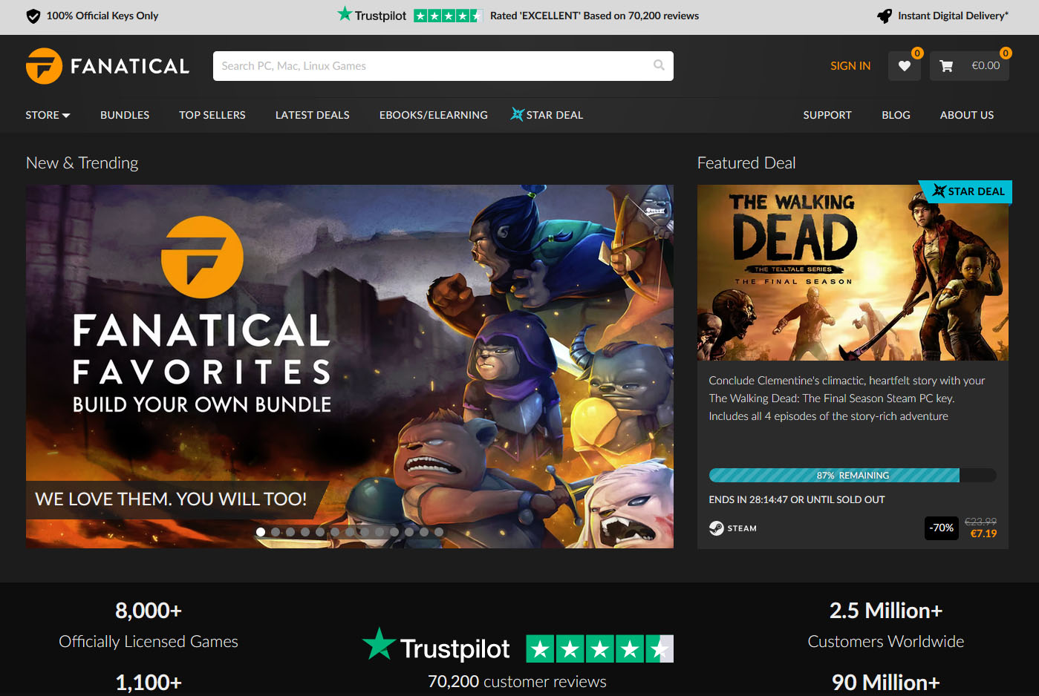Open the Fanatical Favorites bundle banner
The height and width of the screenshot is (696, 1039).
(x=350, y=367)
